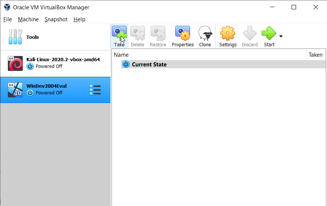Open the Tools section
Screen dimensions: 327x206
[56, 37]
